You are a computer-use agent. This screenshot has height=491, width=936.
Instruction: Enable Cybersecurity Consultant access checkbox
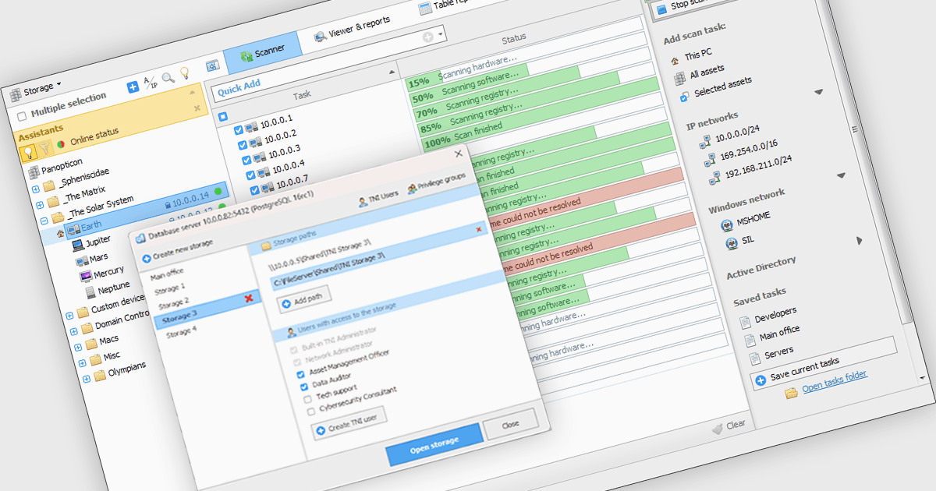coord(311,412)
